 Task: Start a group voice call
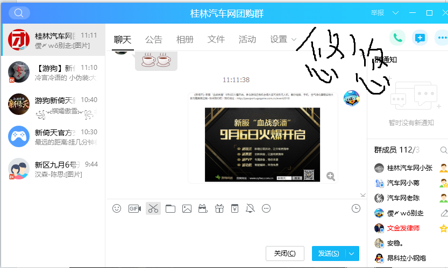tap(397, 38)
